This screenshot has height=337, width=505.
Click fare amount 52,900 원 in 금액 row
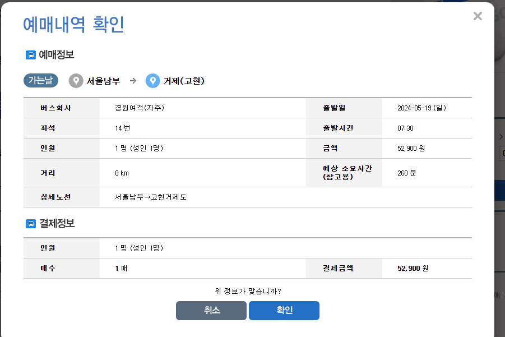[411, 148]
